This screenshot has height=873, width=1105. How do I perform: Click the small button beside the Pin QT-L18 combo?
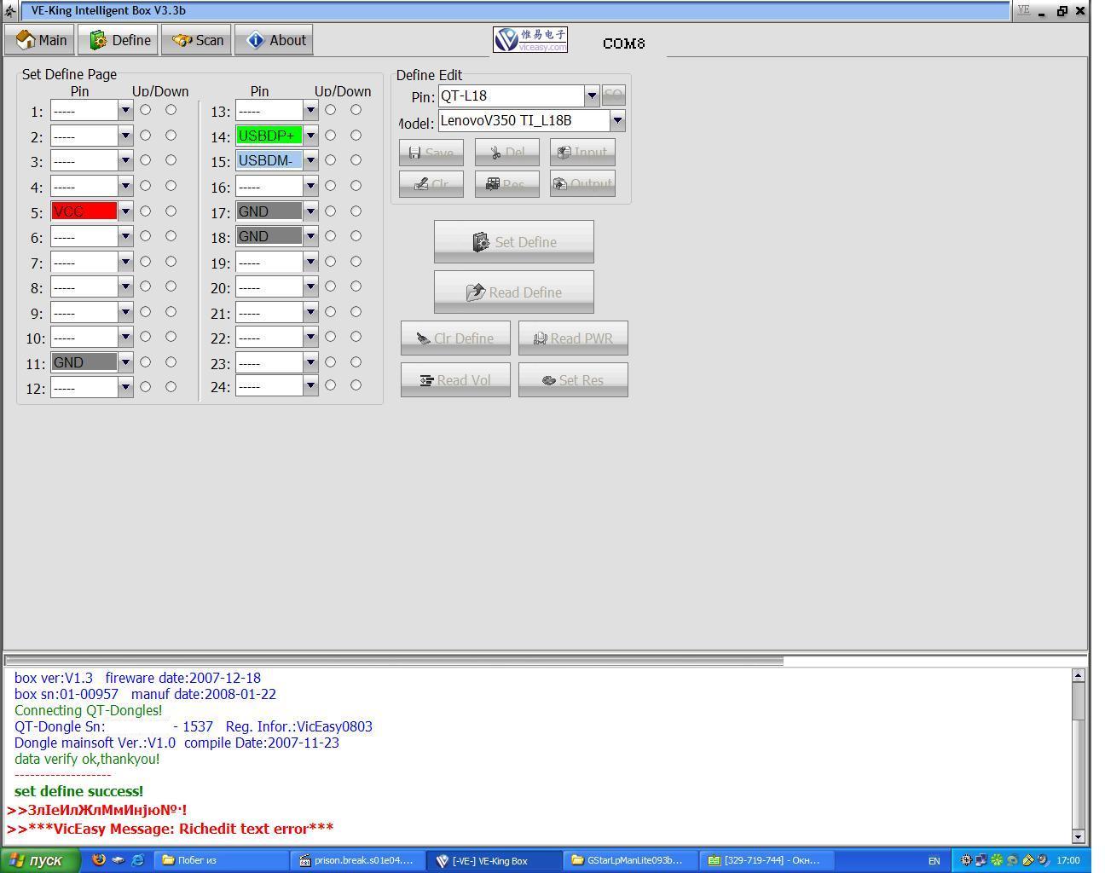click(x=613, y=95)
